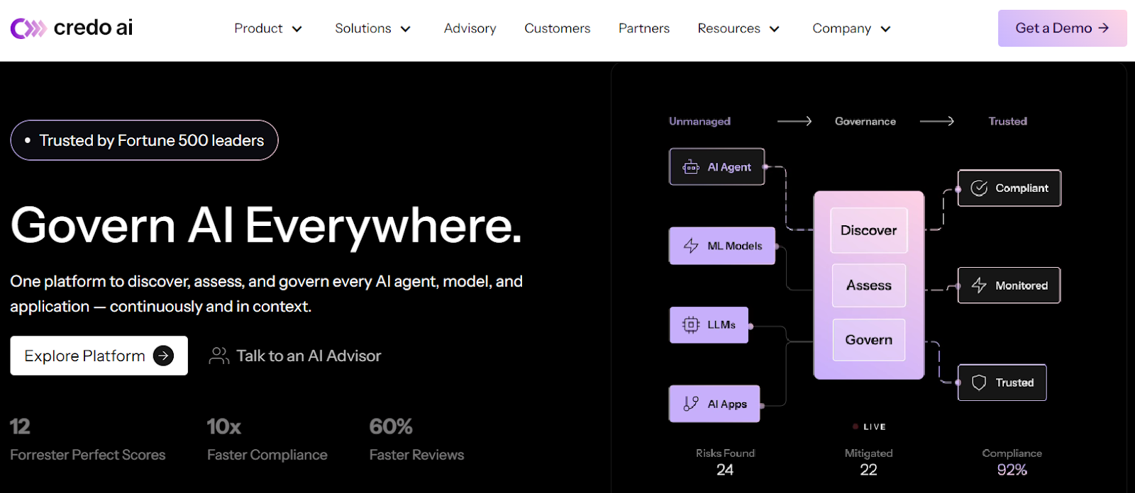The image size is (1135, 493).
Task: Click the arrow between Unmanaged and Governance
Action: pos(794,121)
